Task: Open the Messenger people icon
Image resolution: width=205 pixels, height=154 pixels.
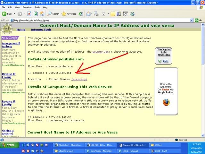Action: pyautogui.click(x=132, y=14)
